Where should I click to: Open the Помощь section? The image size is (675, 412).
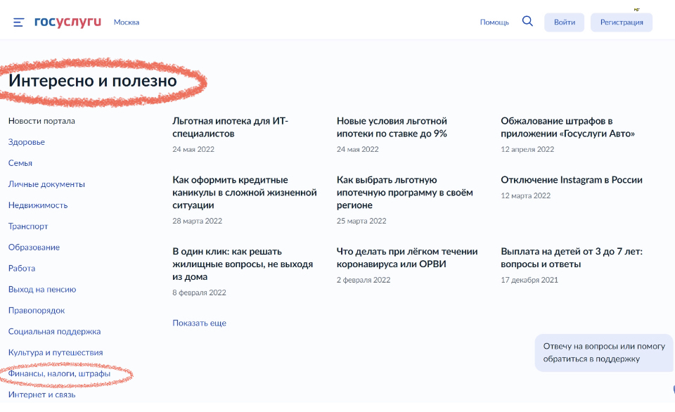494,22
